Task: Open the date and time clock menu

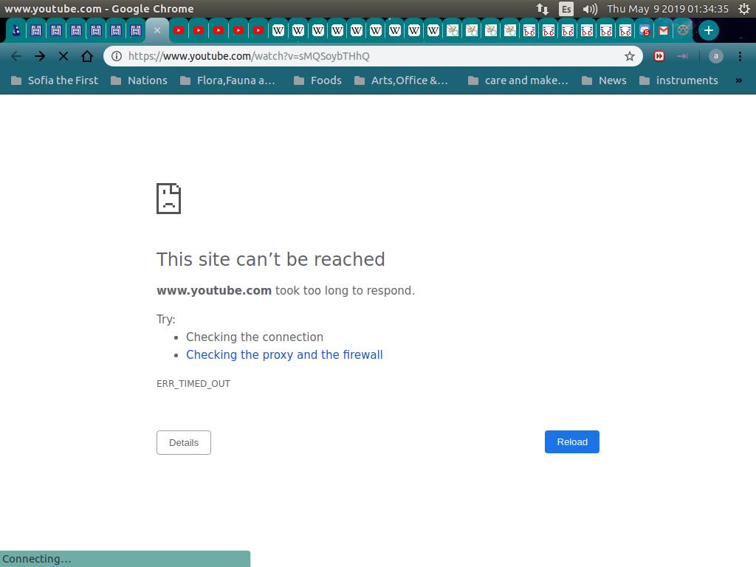Action: click(667, 9)
